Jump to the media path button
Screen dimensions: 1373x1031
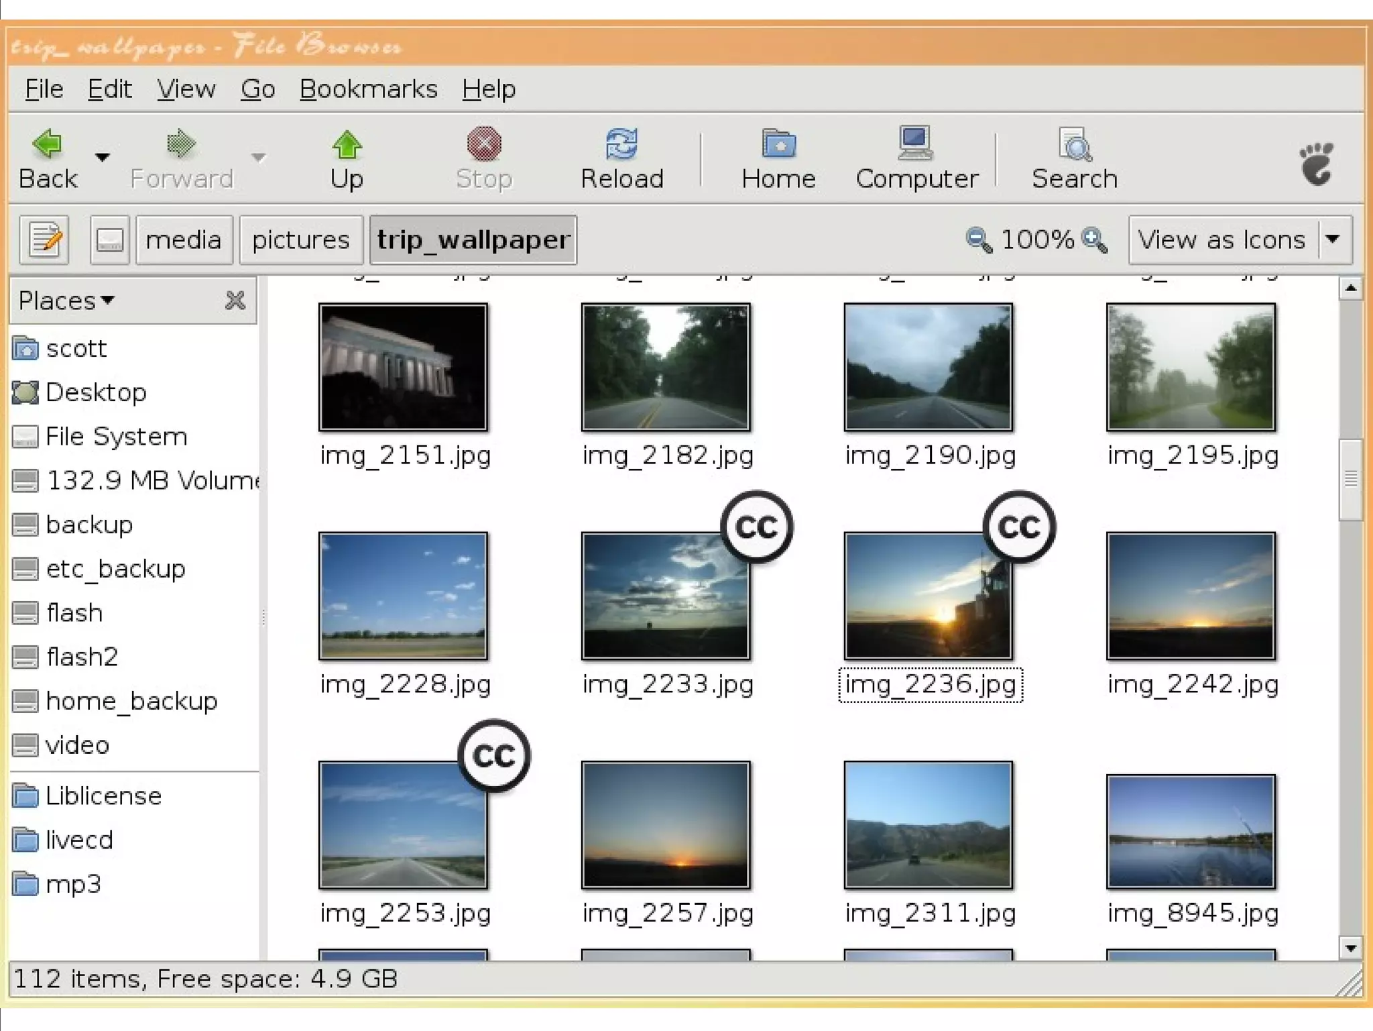[x=184, y=240]
